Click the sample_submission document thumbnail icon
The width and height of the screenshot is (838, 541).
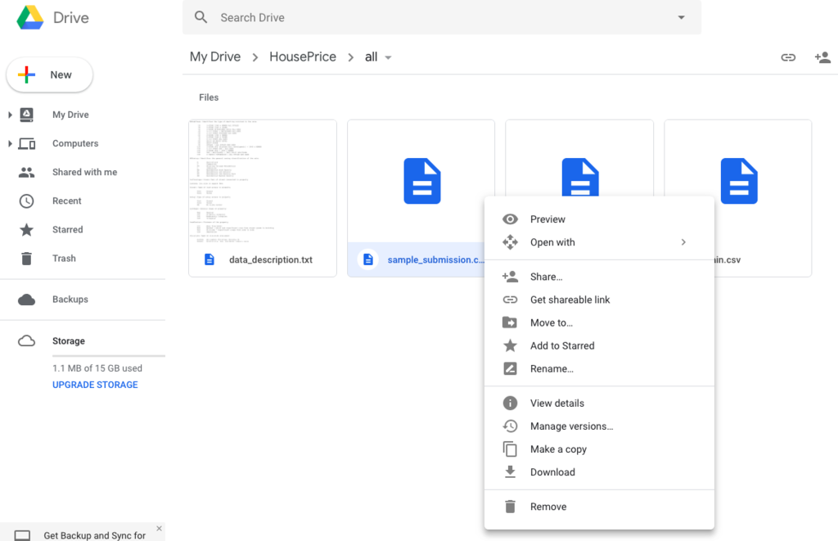pos(421,181)
